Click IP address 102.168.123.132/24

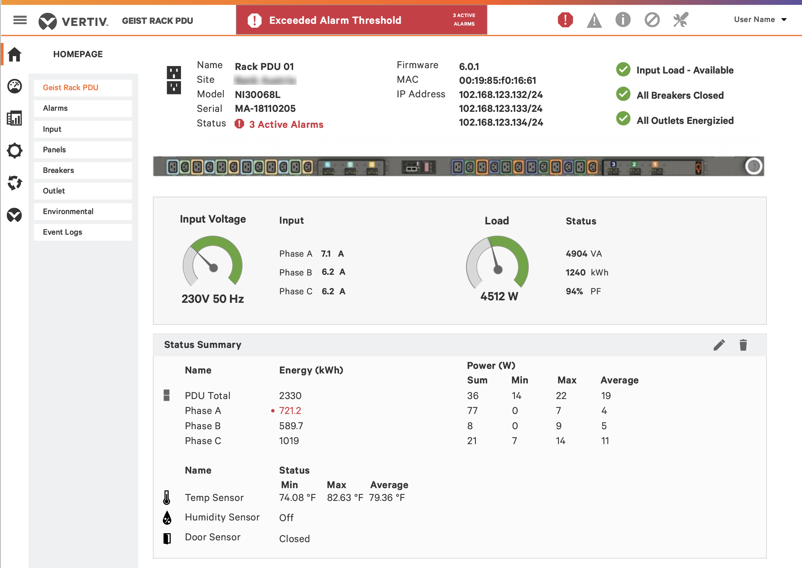(501, 95)
